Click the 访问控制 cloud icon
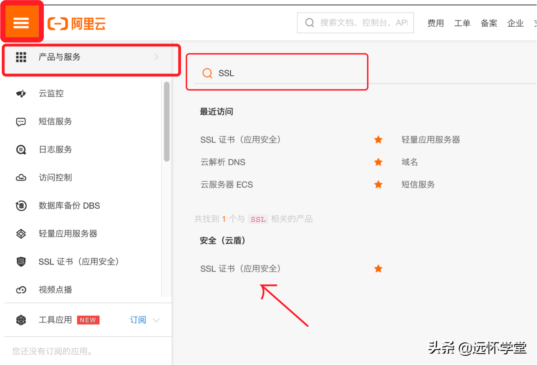 tap(21, 177)
